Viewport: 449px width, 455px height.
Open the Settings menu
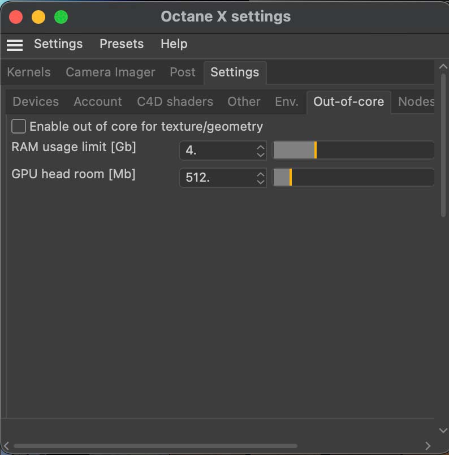[58, 44]
